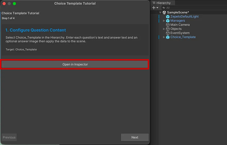Select Objects in the Hierarchy
This screenshot has height=145, width=227.
(x=176, y=29)
